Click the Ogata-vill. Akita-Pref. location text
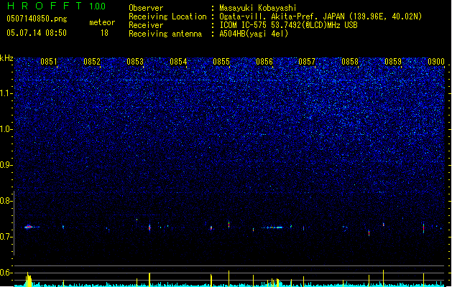452x287 pixels. click(x=320, y=17)
